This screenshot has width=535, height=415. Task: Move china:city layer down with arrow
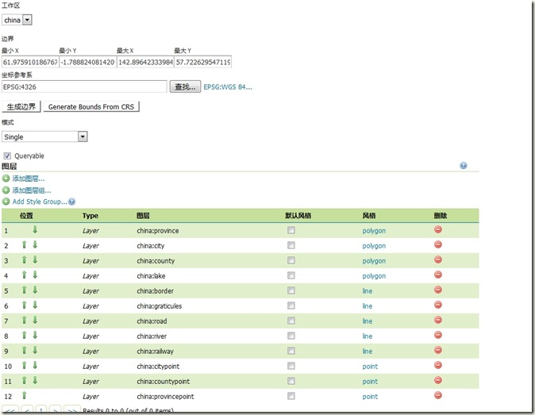[x=35, y=245]
